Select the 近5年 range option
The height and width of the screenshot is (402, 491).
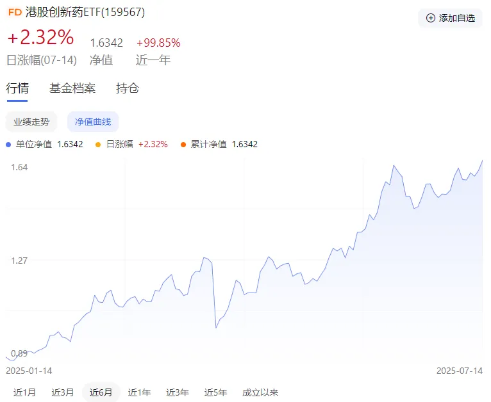(x=216, y=392)
